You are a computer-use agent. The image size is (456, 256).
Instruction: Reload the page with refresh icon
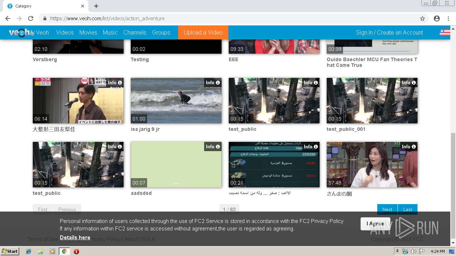pos(31,18)
